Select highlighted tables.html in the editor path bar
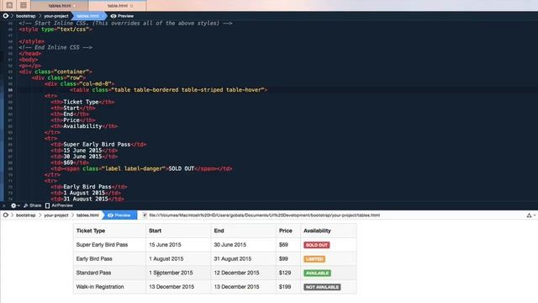Viewport: 538px width, 303px height. (x=87, y=16)
